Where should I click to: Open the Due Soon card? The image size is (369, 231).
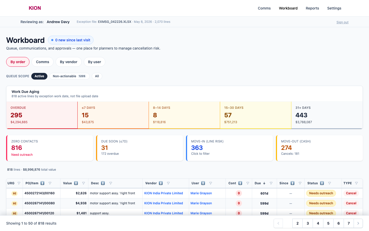(x=140, y=148)
